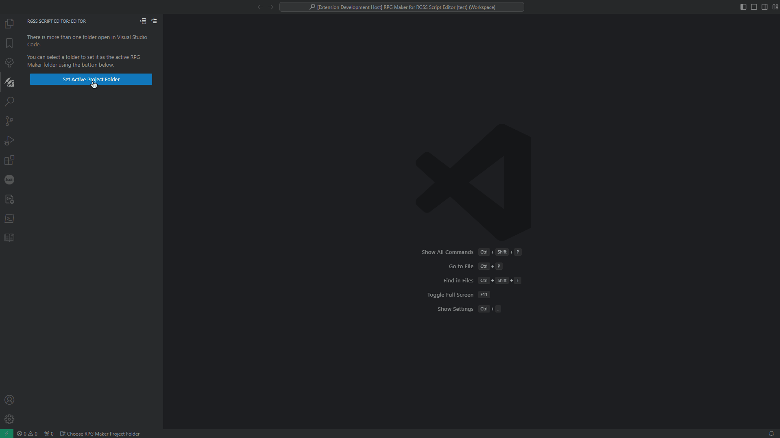
Task: Open the tree-shaped icon in activity bar
Action: (x=9, y=63)
